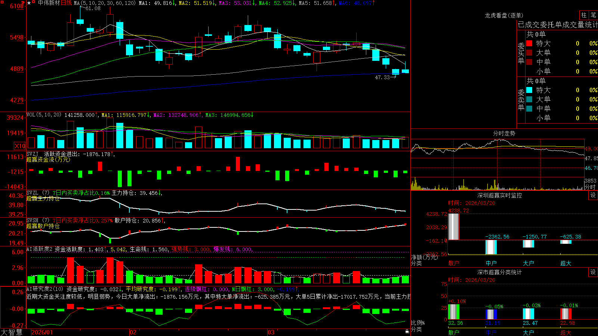
Task: Click the 6108 price axis label
Action: (x=17, y=6)
